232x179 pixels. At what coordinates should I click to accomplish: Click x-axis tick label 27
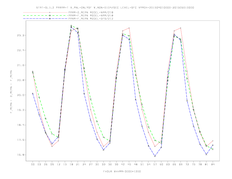91,164
